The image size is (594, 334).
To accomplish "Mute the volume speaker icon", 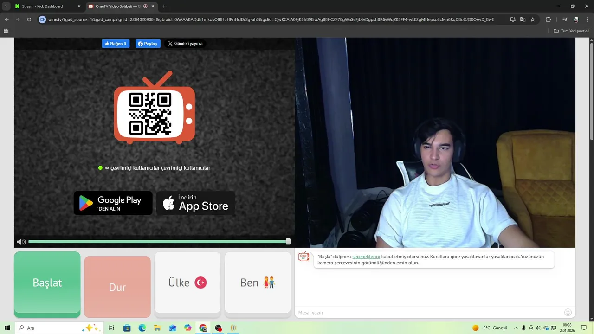I will click(21, 242).
